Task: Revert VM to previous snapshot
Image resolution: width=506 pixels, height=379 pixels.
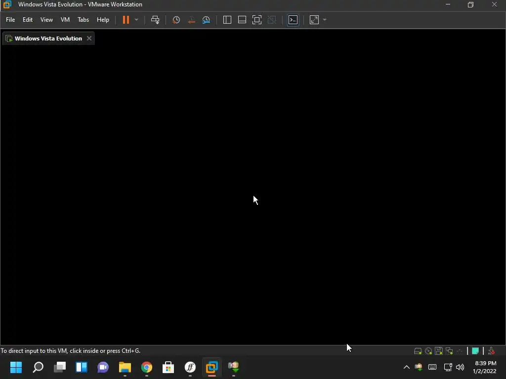Action: pyautogui.click(x=191, y=20)
